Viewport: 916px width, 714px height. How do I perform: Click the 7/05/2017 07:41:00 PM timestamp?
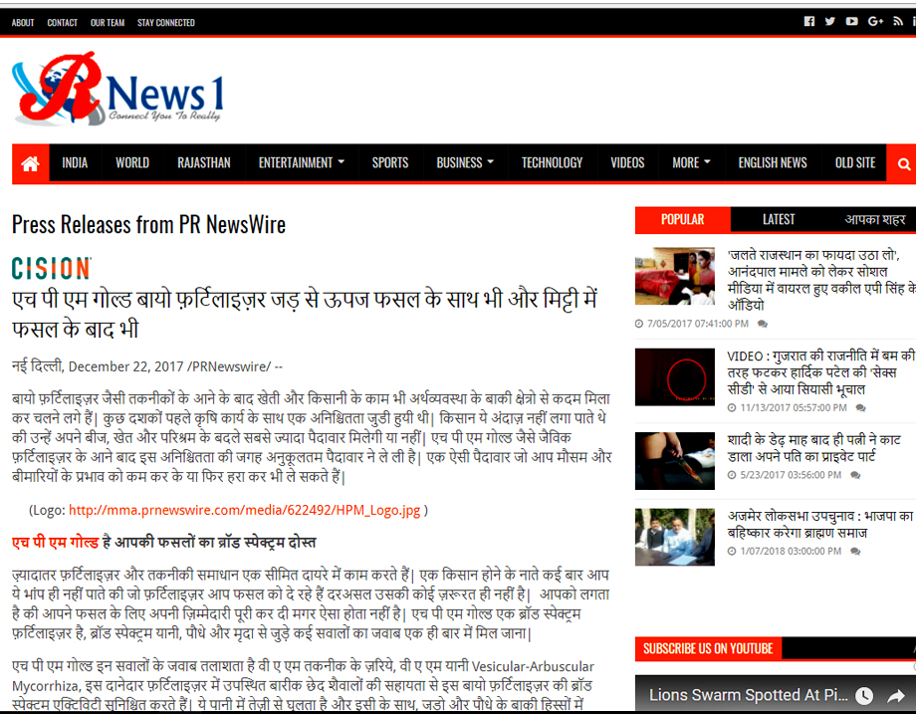pyautogui.click(x=698, y=324)
